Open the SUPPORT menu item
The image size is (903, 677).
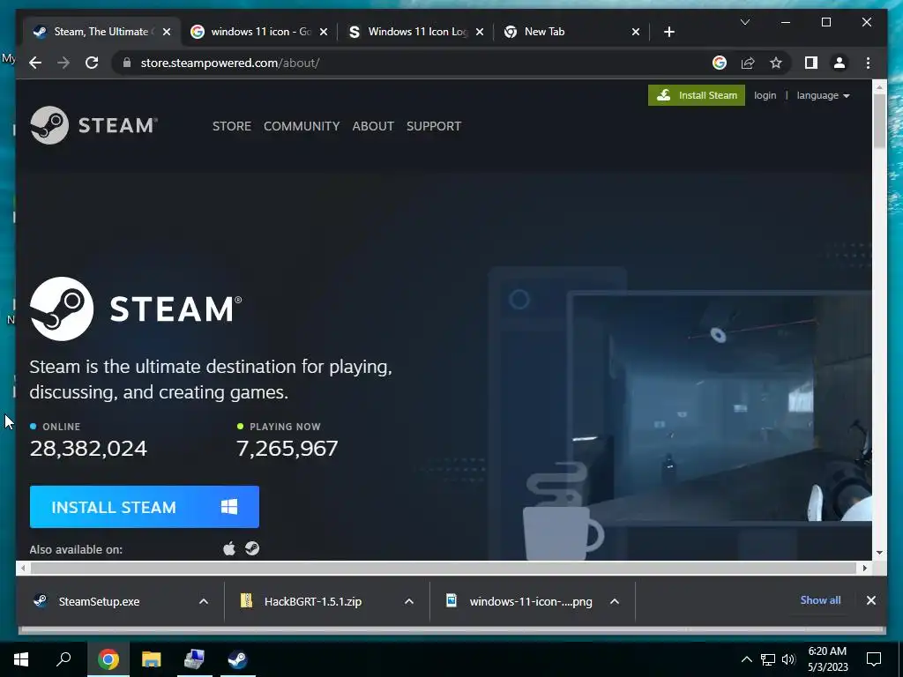(434, 126)
